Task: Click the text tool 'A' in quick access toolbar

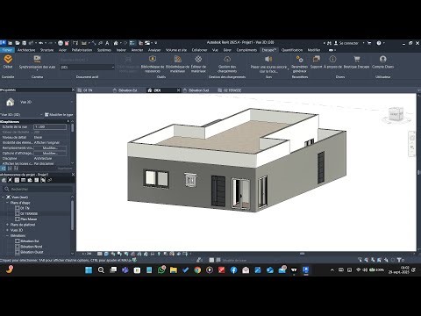Action: (x=107, y=43)
